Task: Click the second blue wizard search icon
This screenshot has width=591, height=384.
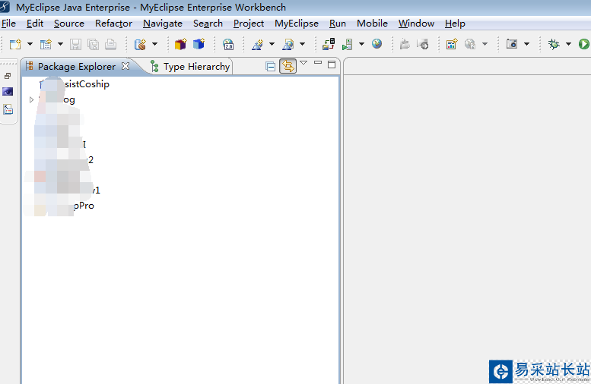Action: (x=288, y=44)
